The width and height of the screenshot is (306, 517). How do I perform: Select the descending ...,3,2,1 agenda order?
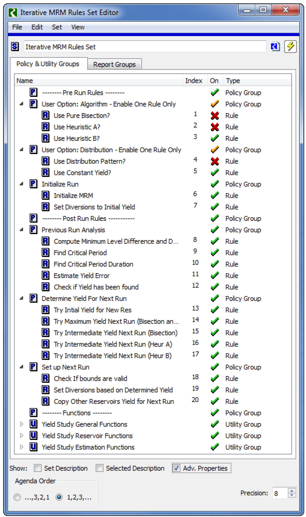coord(17,497)
